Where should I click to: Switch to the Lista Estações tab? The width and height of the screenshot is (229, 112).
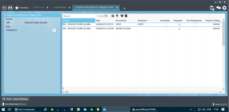(x=60, y=7)
